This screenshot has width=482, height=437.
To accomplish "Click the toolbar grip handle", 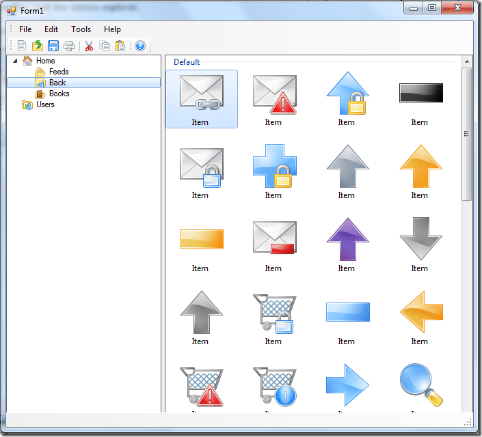I will [11, 46].
